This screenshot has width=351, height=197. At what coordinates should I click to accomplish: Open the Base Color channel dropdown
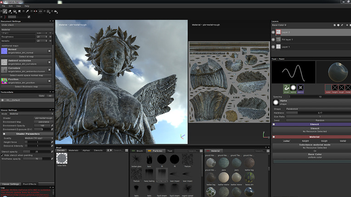(279, 25)
